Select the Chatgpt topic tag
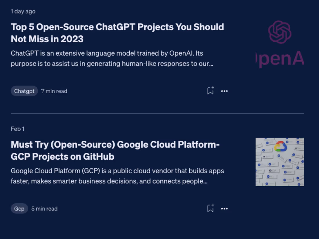The height and width of the screenshot is (239, 319). pos(24,91)
